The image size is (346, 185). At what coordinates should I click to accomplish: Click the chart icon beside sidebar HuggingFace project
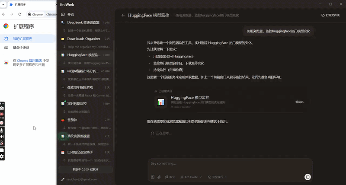63,55
